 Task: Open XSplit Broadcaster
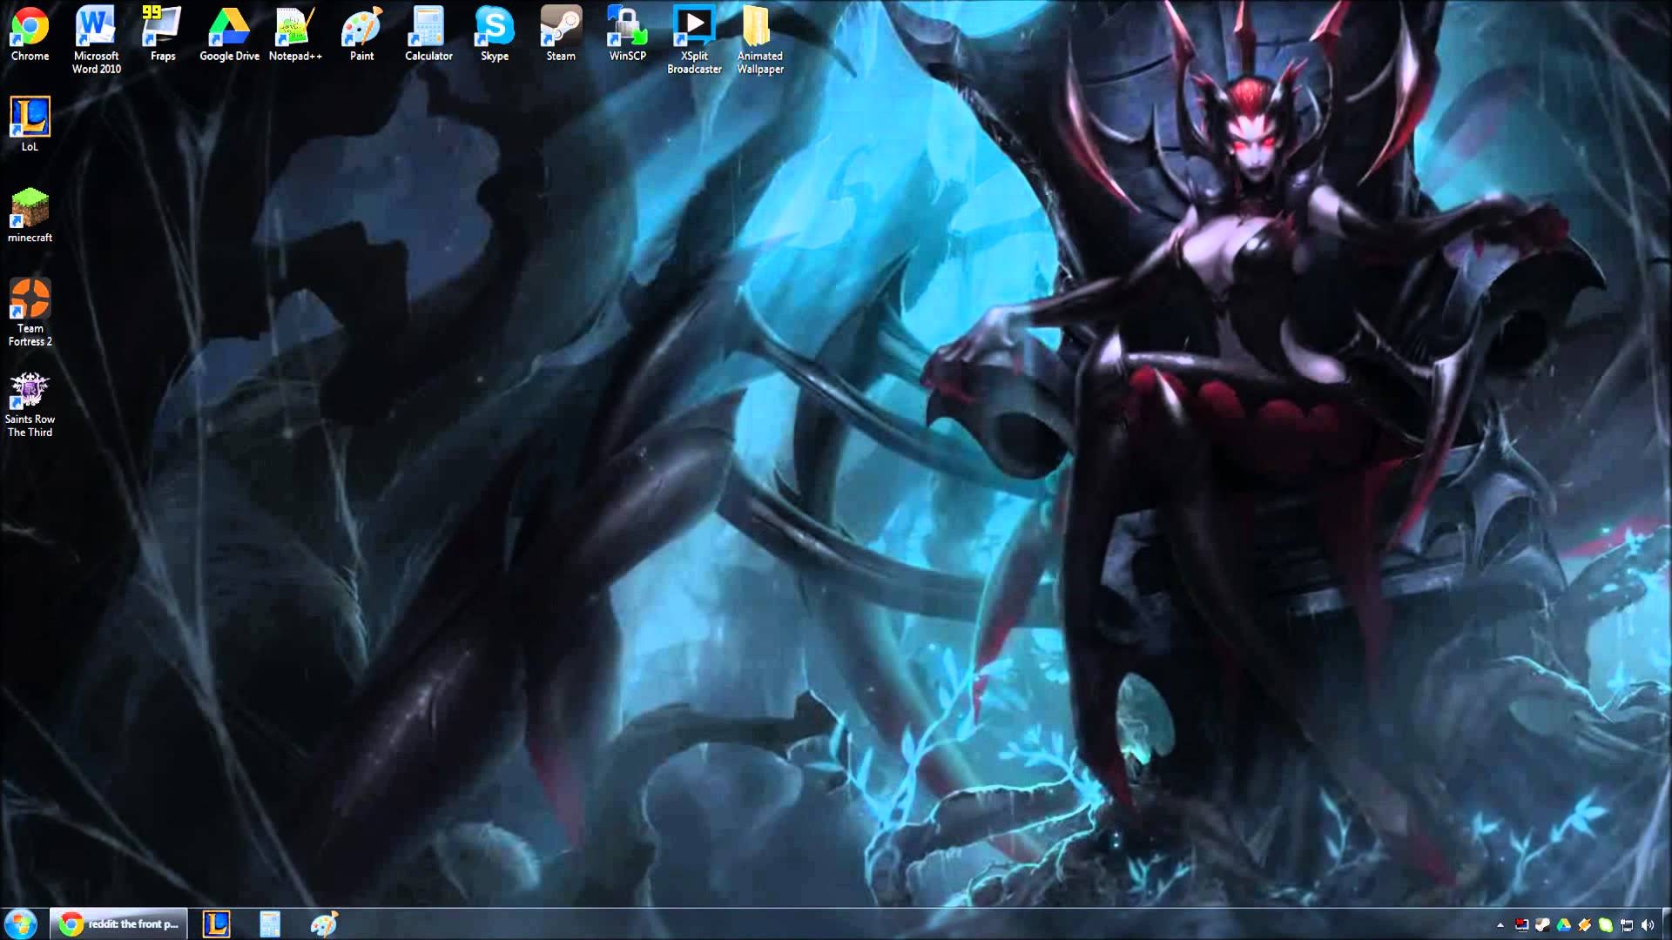coord(694,26)
